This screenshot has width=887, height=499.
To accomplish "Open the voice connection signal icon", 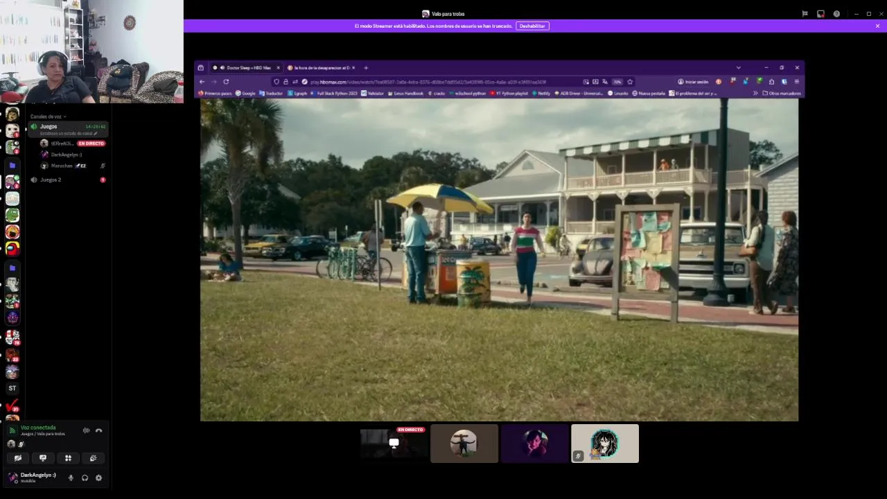I will [x=12, y=430].
